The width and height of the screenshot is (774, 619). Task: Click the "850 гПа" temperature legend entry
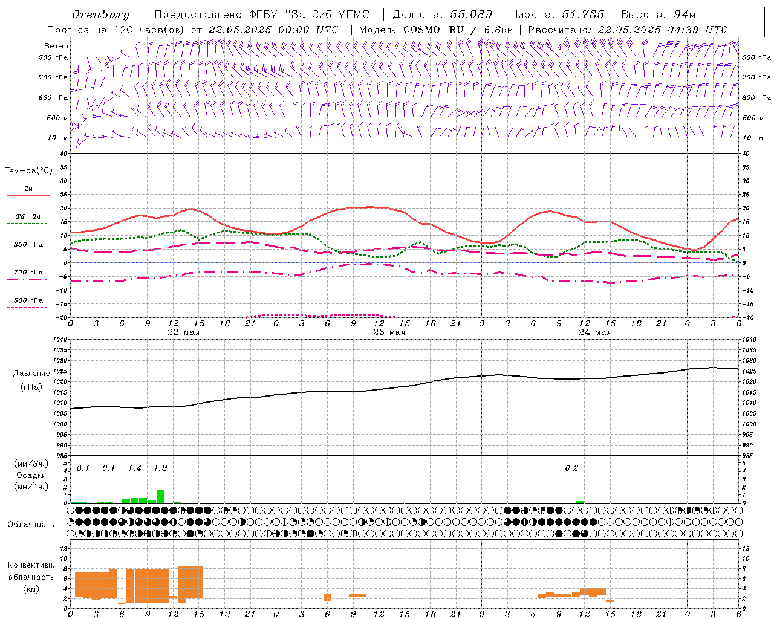point(28,245)
